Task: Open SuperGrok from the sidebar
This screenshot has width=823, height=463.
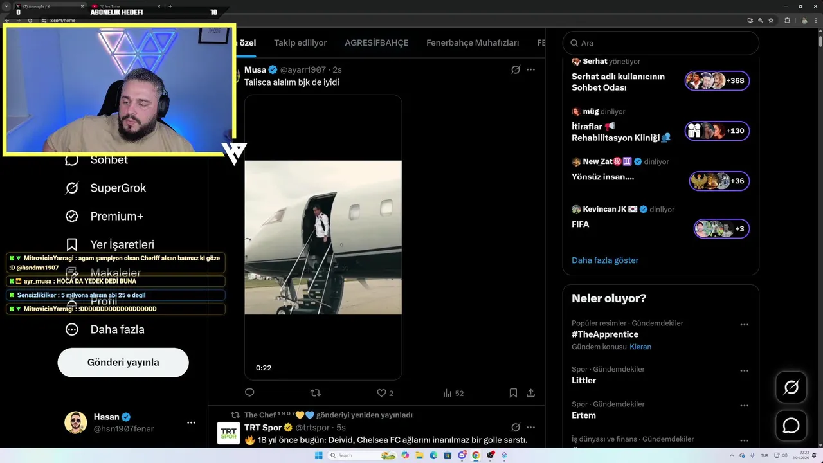Action: click(x=105, y=188)
